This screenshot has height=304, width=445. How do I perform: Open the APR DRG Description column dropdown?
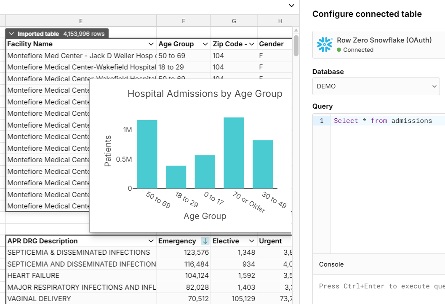pos(151,241)
